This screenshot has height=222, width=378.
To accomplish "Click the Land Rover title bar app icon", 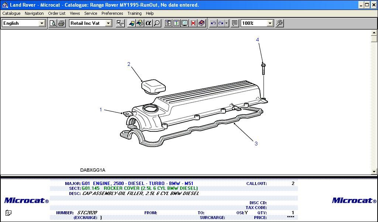I will [x=5, y=5].
